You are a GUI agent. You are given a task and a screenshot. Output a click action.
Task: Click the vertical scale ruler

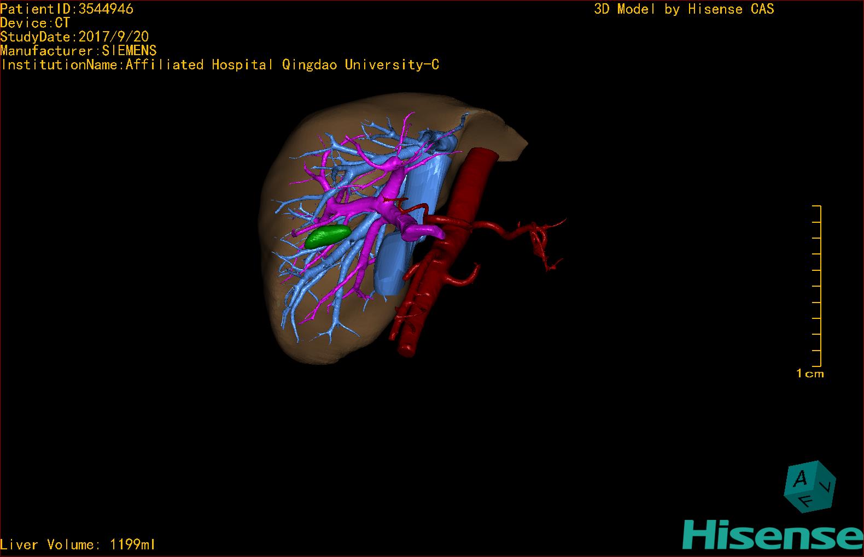click(817, 286)
